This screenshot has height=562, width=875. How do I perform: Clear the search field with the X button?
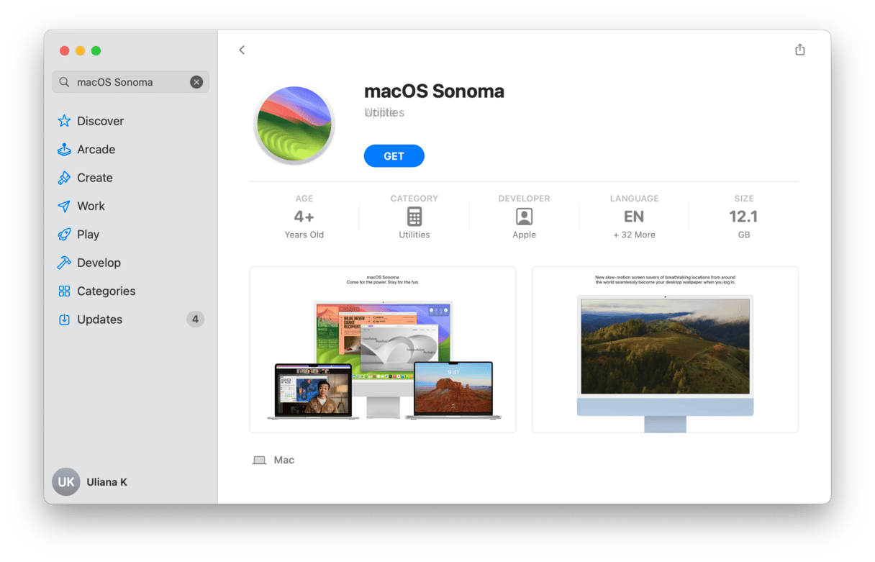pos(196,82)
